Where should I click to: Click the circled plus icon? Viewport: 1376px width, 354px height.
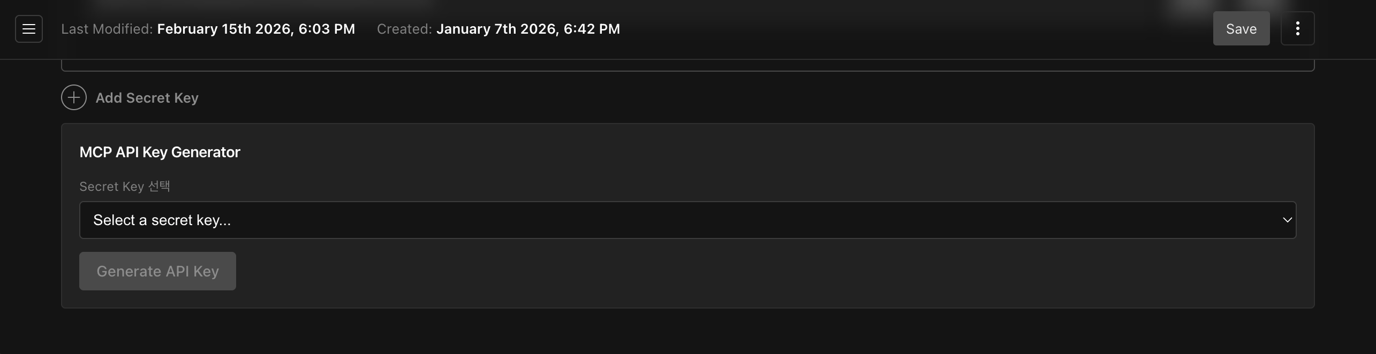coord(74,97)
